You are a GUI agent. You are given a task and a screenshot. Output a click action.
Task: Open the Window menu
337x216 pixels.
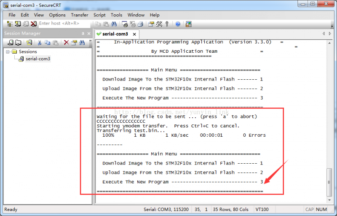(136, 15)
